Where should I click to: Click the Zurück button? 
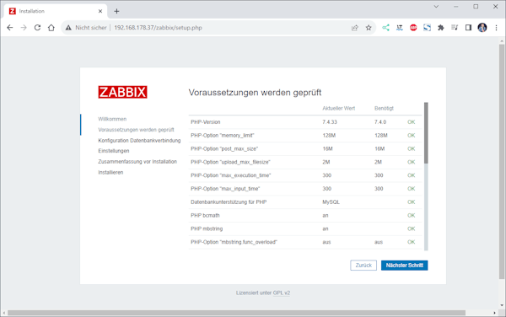coord(363,266)
